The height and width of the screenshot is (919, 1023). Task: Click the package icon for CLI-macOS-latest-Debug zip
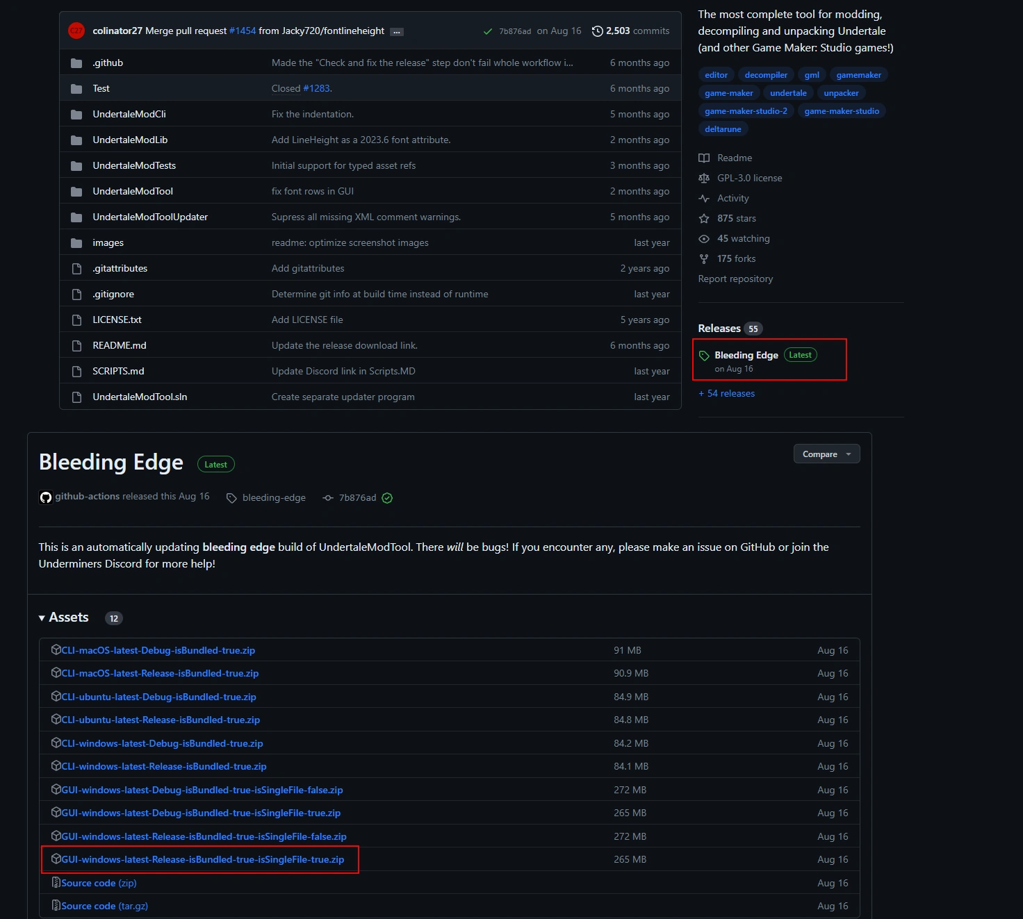coord(56,649)
